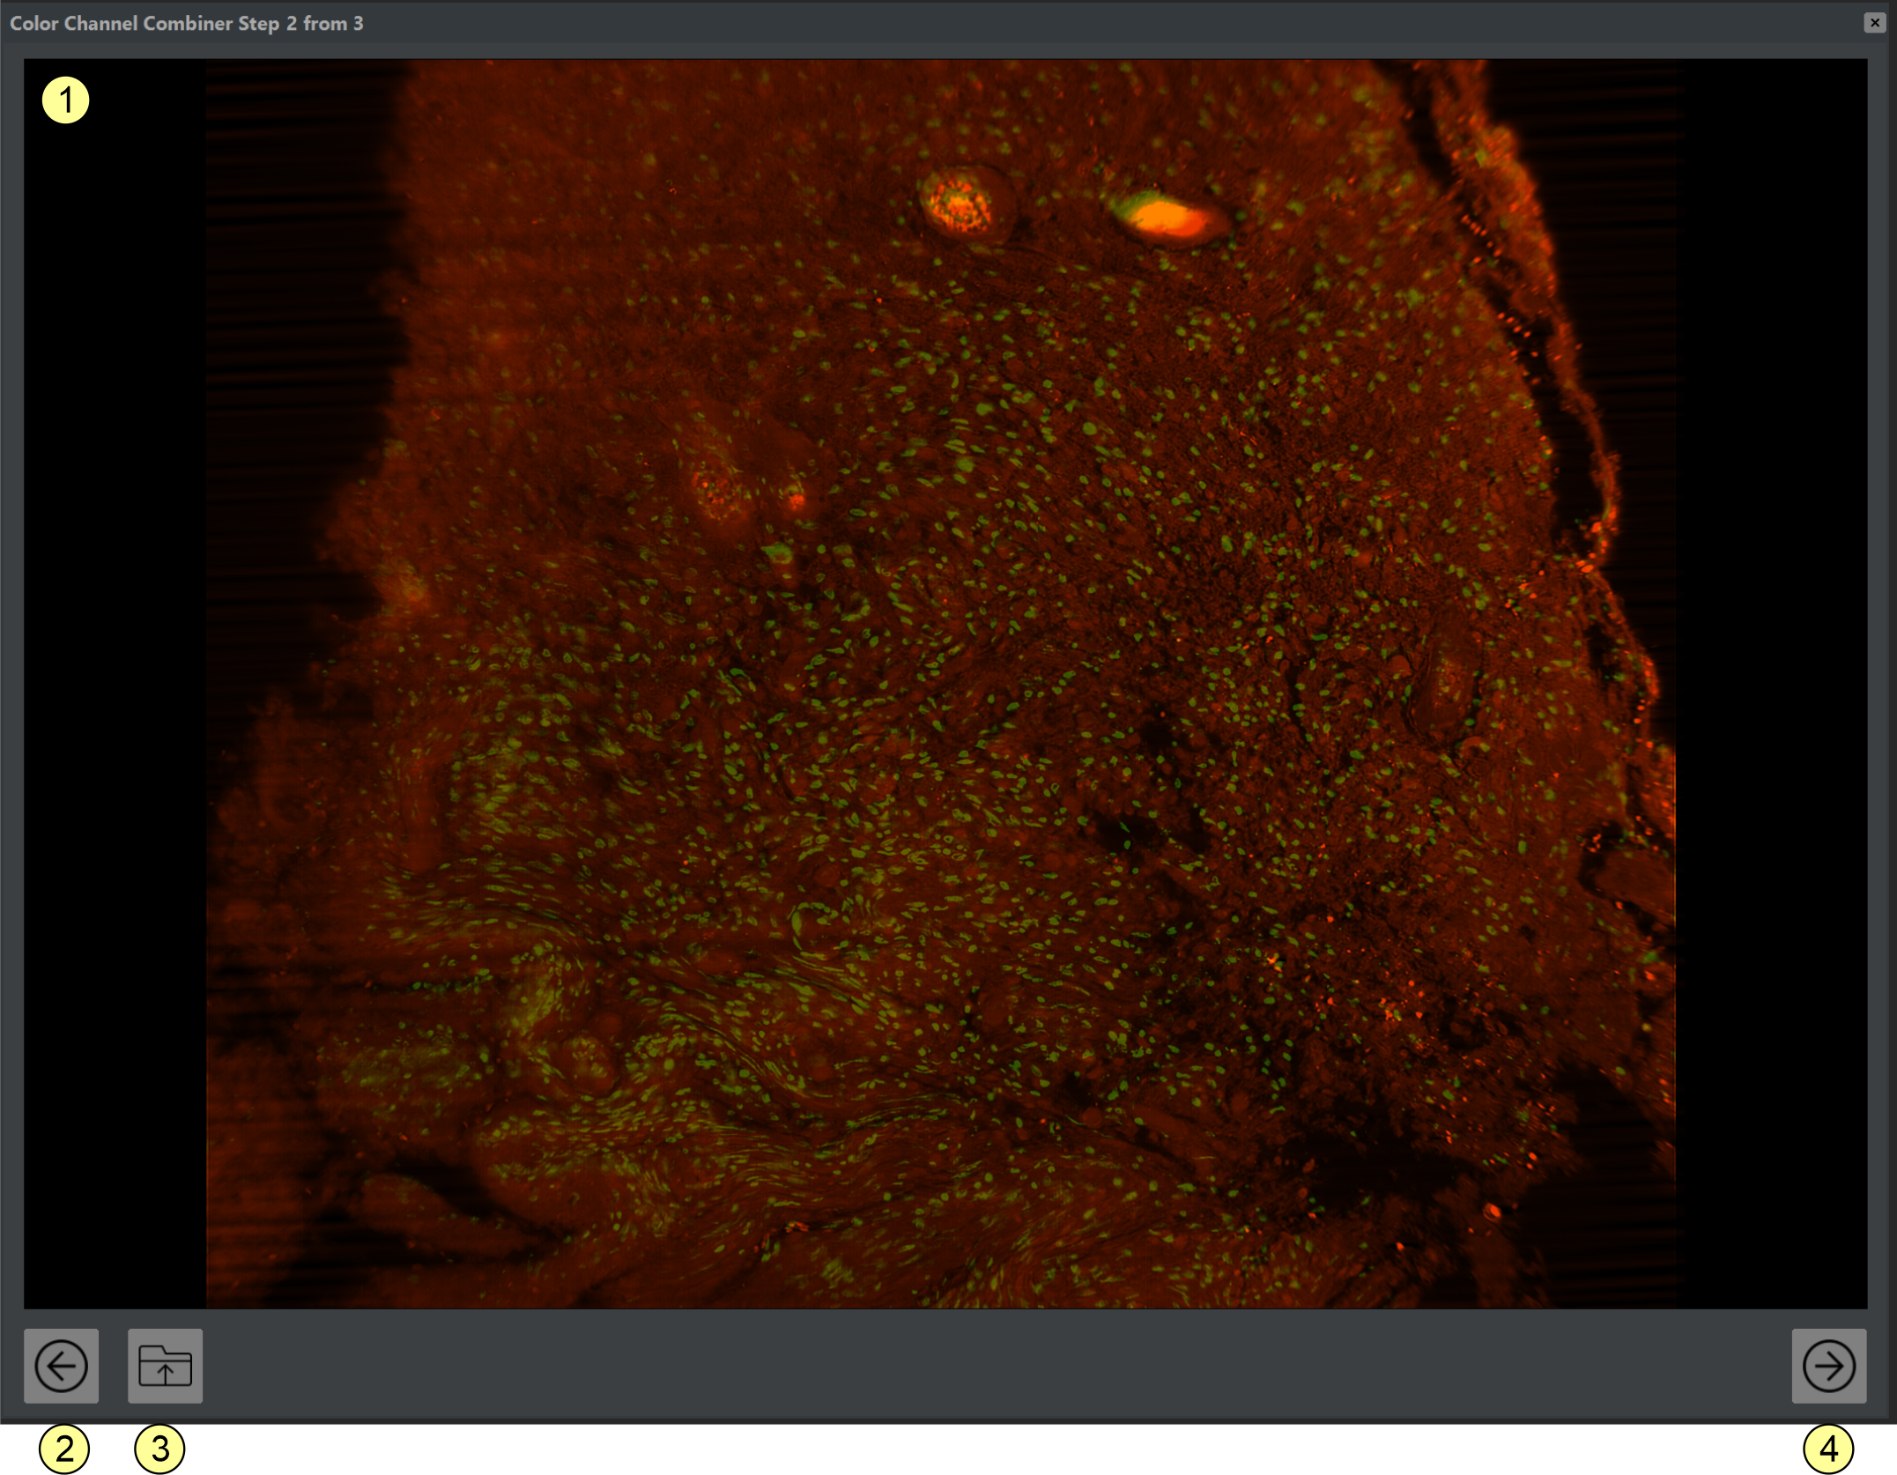Proceed to the next step with right arrow
Image resolution: width=1897 pixels, height=1475 pixels.
click(x=1827, y=1365)
